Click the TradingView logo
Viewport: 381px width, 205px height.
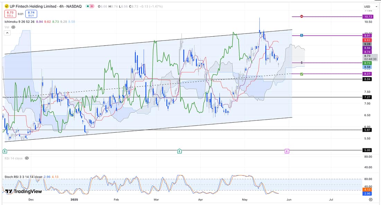point(23,192)
